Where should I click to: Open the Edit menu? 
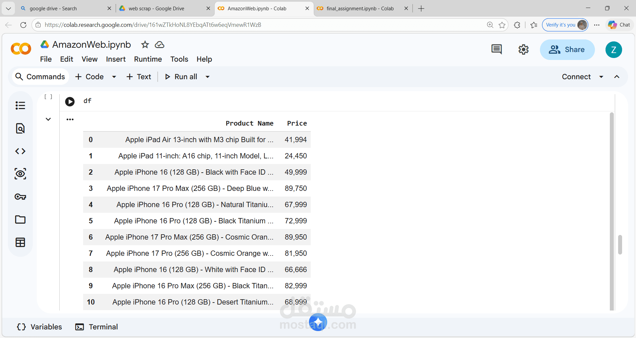pyautogui.click(x=67, y=59)
